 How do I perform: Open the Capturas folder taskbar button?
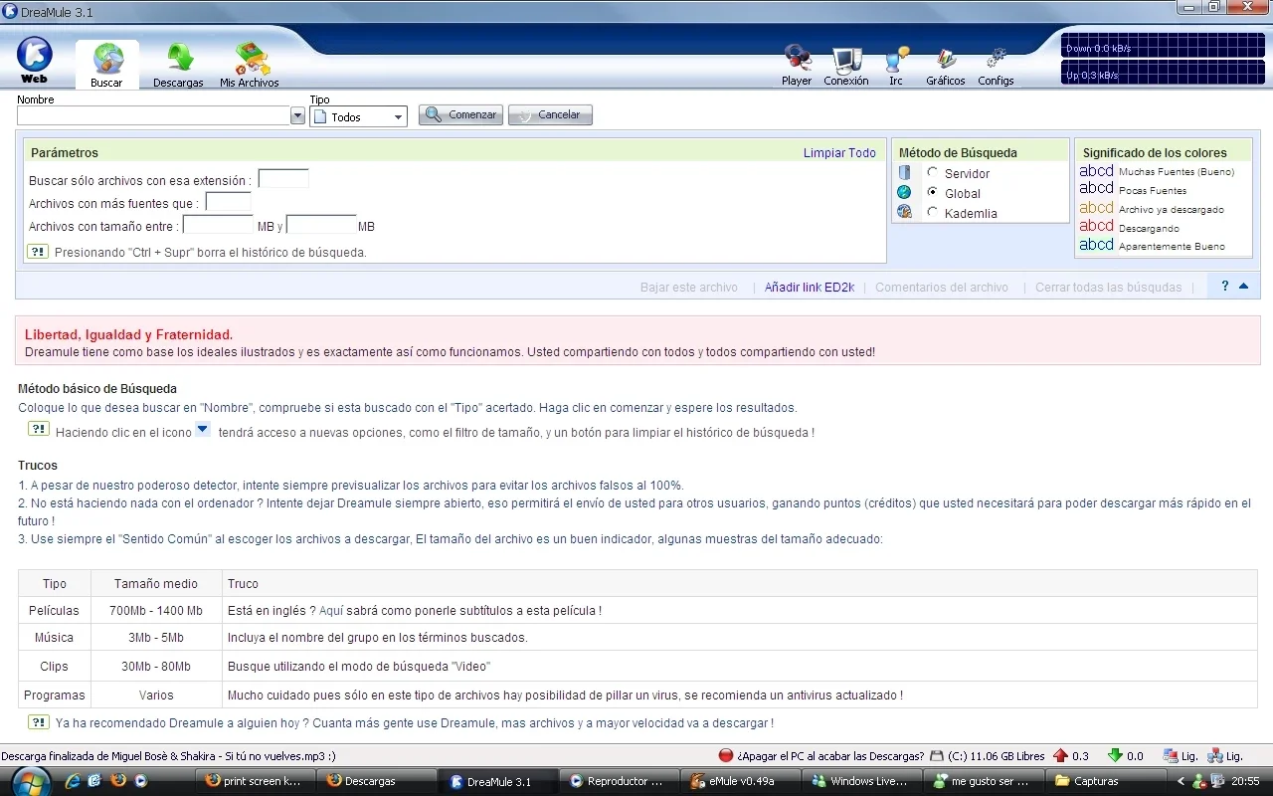[x=1106, y=781]
